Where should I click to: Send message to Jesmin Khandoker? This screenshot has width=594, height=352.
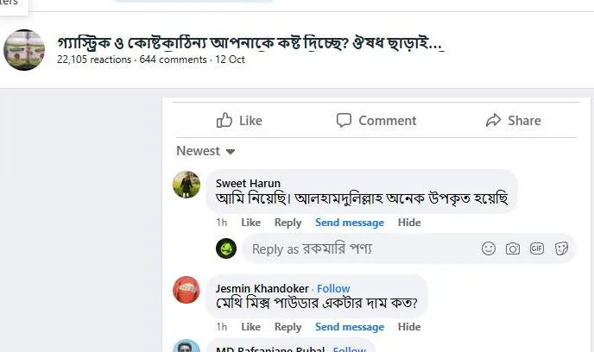(350, 327)
